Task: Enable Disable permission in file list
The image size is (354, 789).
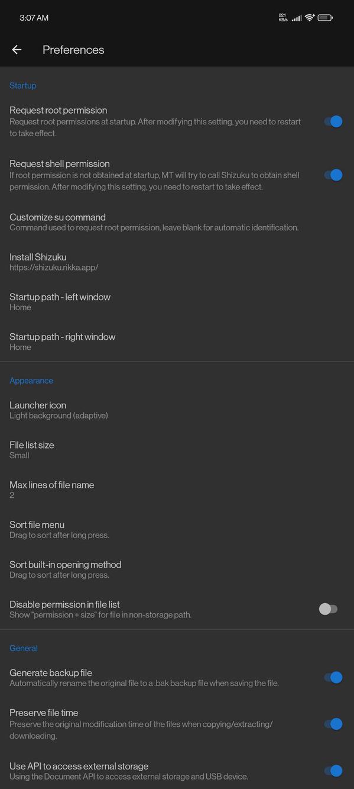Action: pyautogui.click(x=327, y=608)
